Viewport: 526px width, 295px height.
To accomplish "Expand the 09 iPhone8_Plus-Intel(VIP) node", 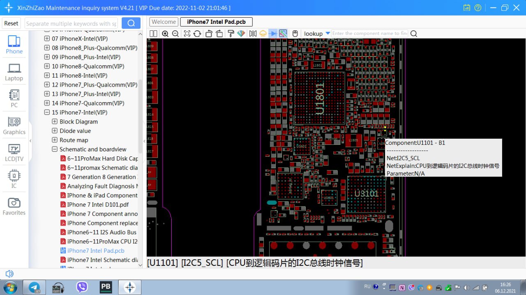I will tap(47, 57).
